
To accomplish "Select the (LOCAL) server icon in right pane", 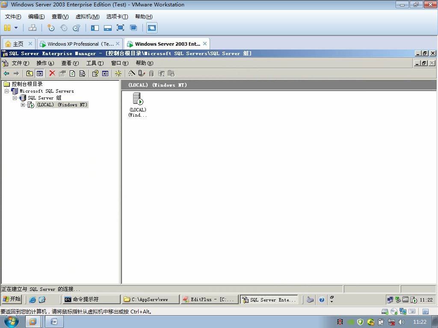I will click(x=138, y=105).
